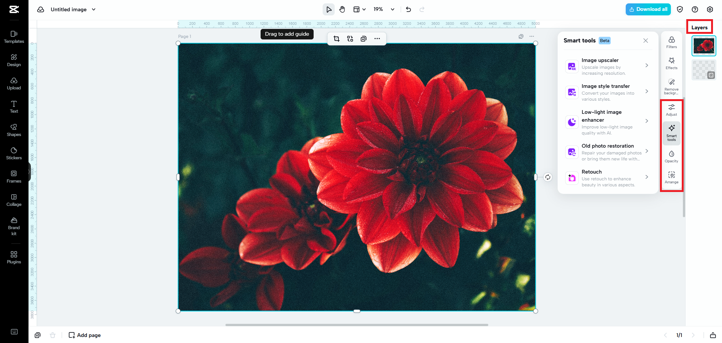Select the Hand pan tool
Screen dimensions: 722x343
342,9
